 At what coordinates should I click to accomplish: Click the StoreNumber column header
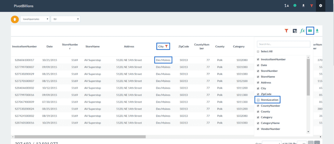click(70, 47)
